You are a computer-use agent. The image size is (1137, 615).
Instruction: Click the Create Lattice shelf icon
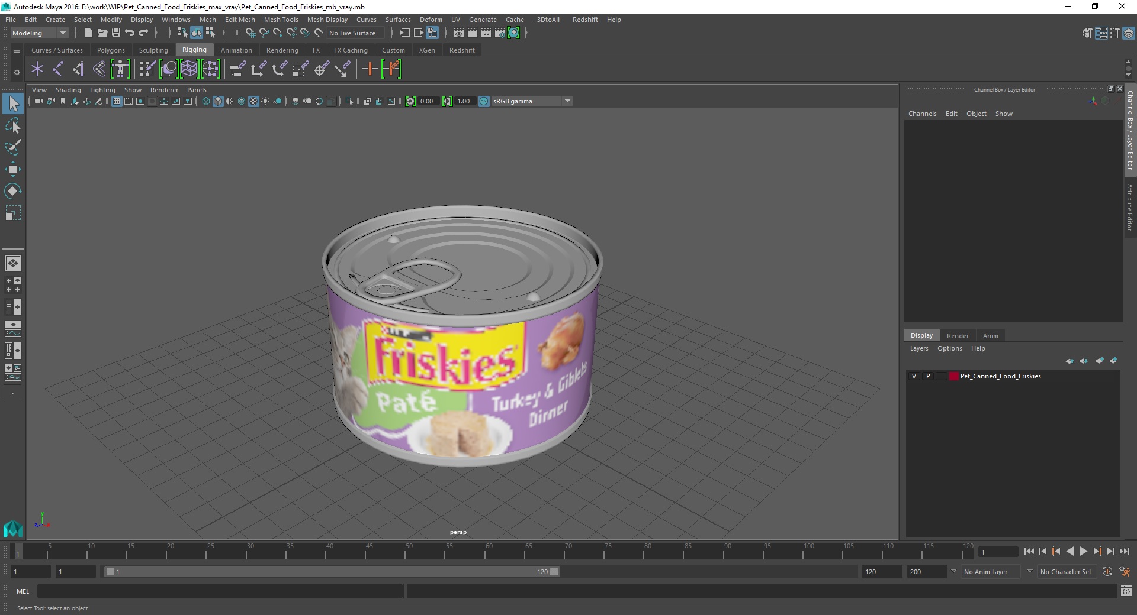pyautogui.click(x=189, y=69)
